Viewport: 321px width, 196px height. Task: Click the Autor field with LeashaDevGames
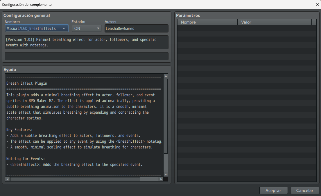[136, 28]
